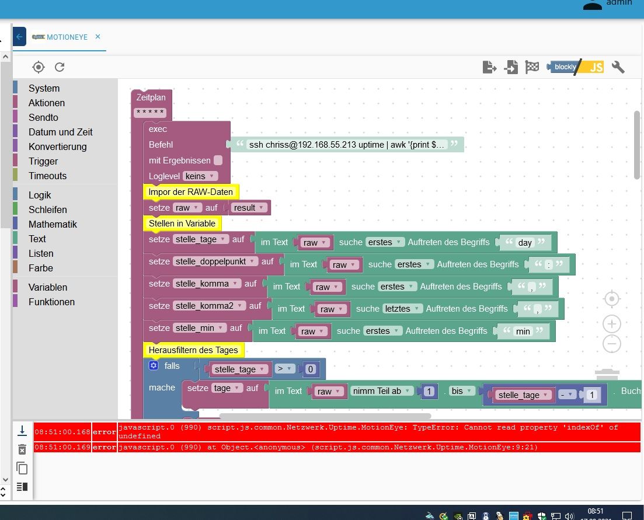Click the workspace trash can

607,375
